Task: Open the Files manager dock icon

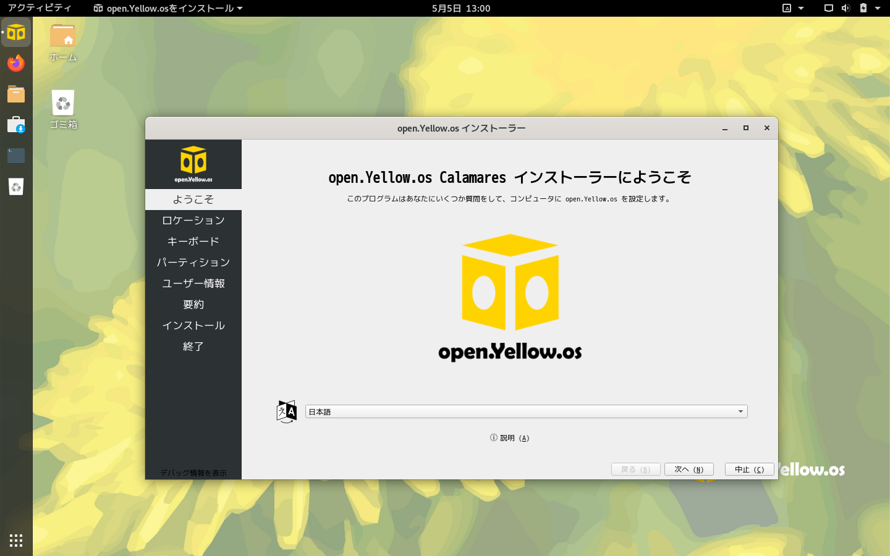Action: pyautogui.click(x=16, y=94)
